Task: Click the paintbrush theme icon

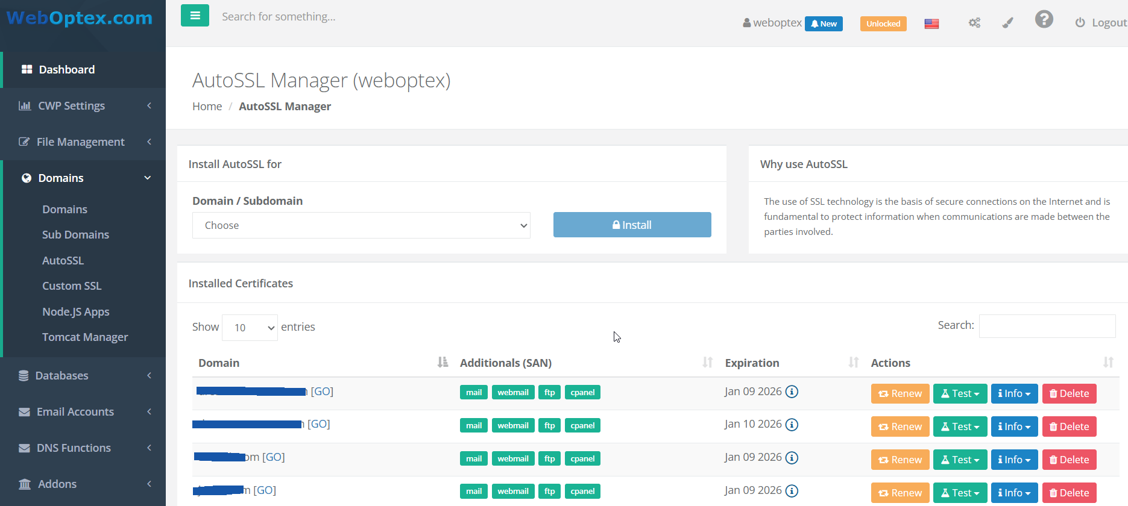Action: [1007, 23]
